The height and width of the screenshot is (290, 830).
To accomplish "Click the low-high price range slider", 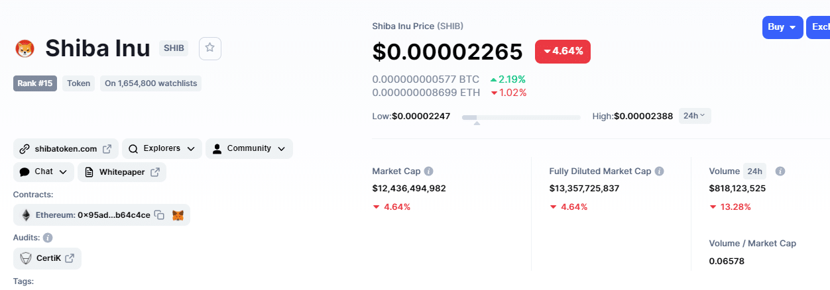I will [521, 118].
